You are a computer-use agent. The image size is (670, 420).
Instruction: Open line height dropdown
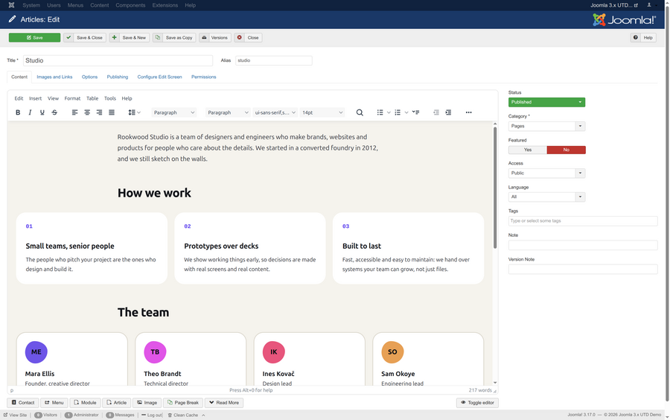pyautogui.click(x=134, y=112)
